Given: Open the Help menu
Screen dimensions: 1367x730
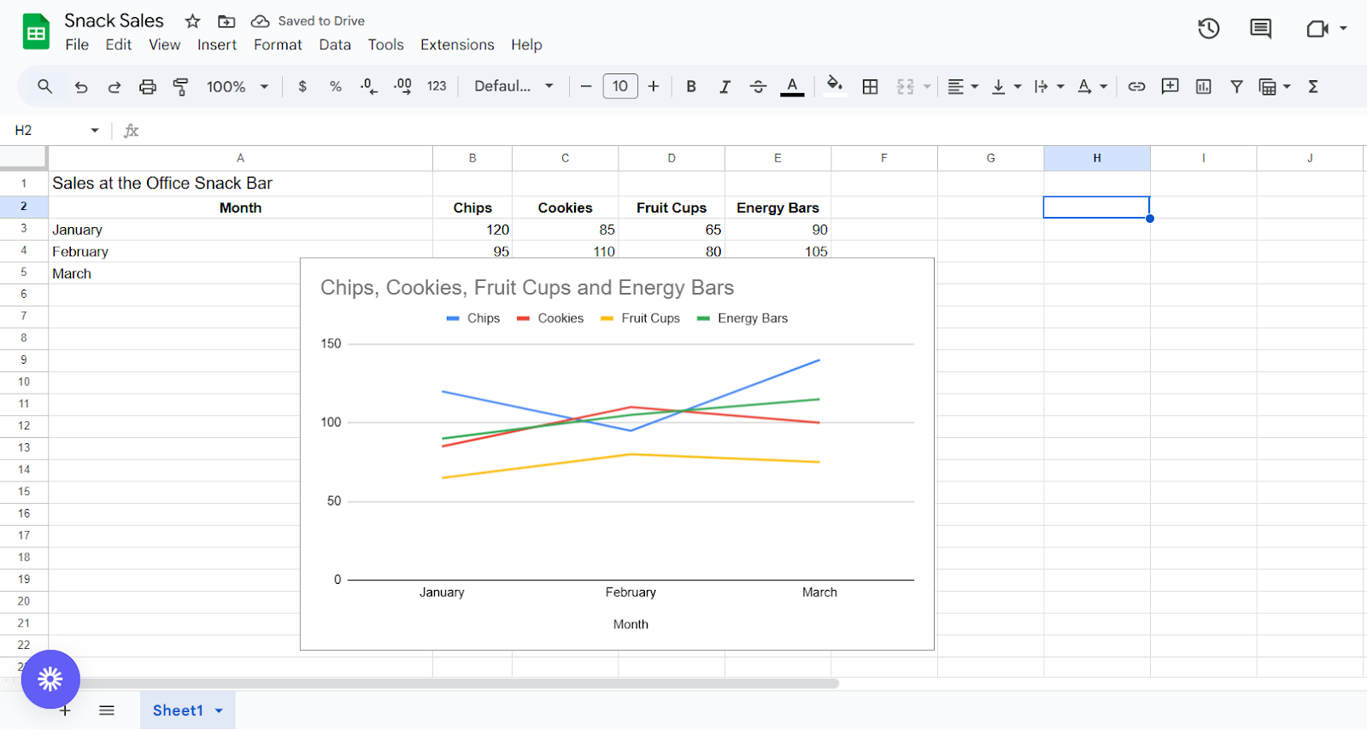Looking at the screenshot, I should pos(526,44).
